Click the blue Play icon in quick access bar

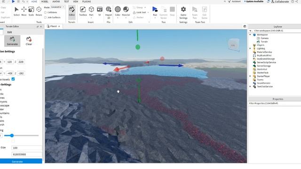pyautogui.click(x=13, y=1)
